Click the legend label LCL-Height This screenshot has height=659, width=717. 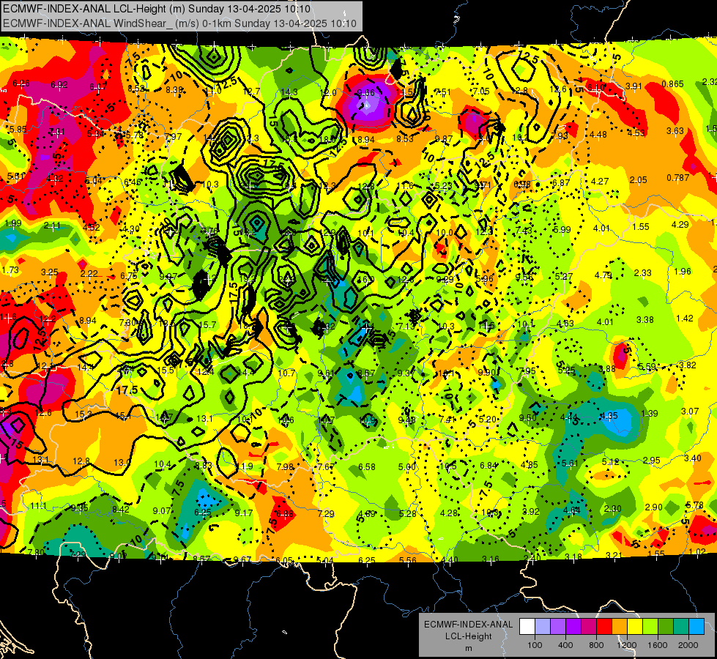coord(468,636)
